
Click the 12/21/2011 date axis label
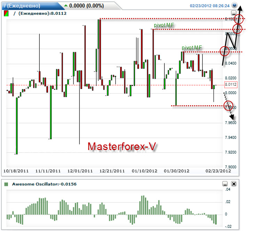point(112,171)
